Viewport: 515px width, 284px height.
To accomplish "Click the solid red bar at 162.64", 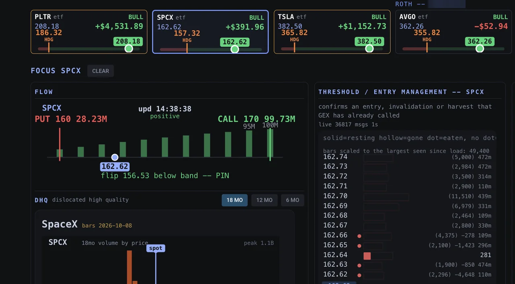I will (367, 256).
